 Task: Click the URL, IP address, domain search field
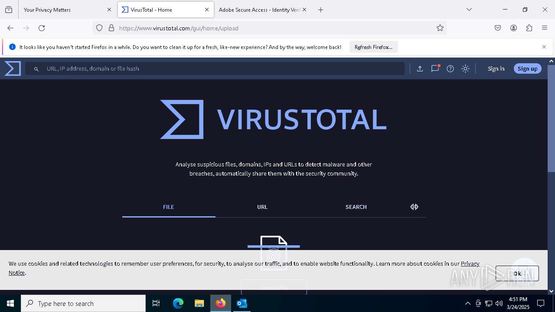[215, 68]
